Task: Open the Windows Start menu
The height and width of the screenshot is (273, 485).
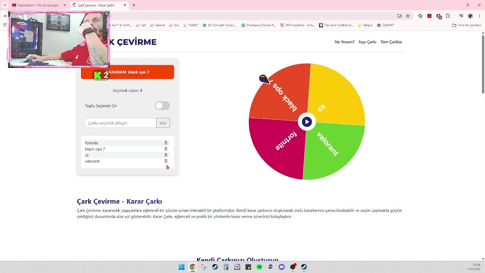Action: coord(181,267)
